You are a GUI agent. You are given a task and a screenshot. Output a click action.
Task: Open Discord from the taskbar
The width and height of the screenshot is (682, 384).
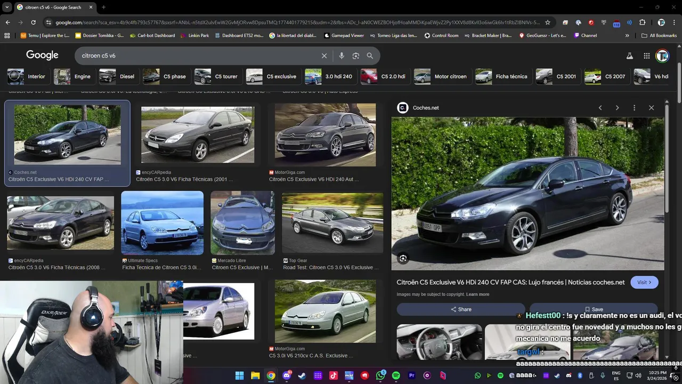click(x=287, y=375)
